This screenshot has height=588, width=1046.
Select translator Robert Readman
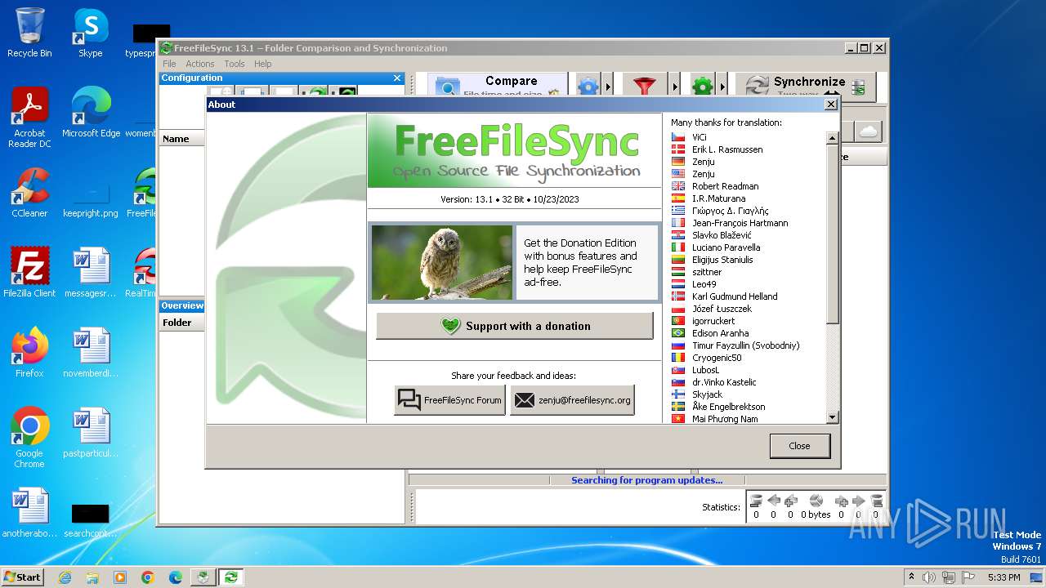click(x=725, y=186)
